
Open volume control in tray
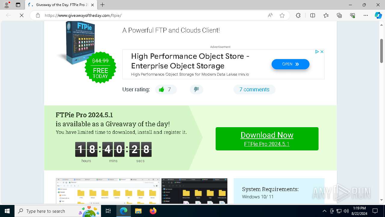346,211
